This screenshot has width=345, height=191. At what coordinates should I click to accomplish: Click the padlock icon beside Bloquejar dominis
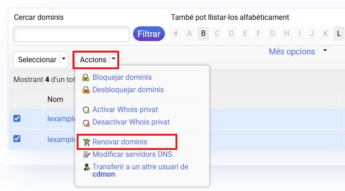[85, 78]
